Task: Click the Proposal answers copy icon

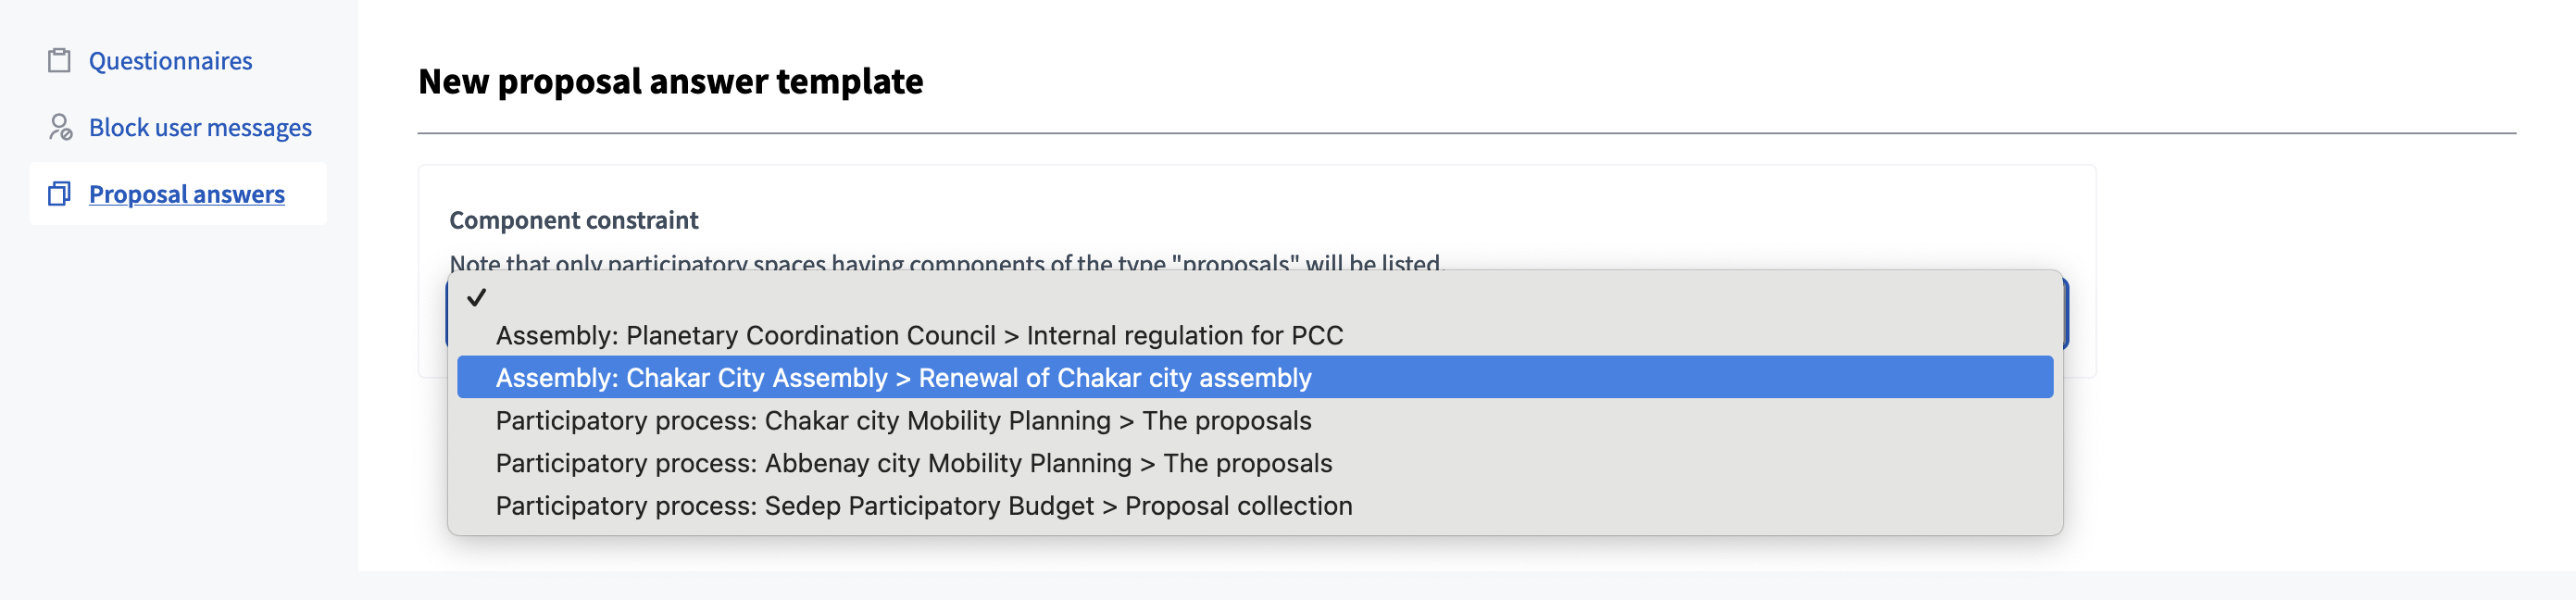Action: [59, 194]
